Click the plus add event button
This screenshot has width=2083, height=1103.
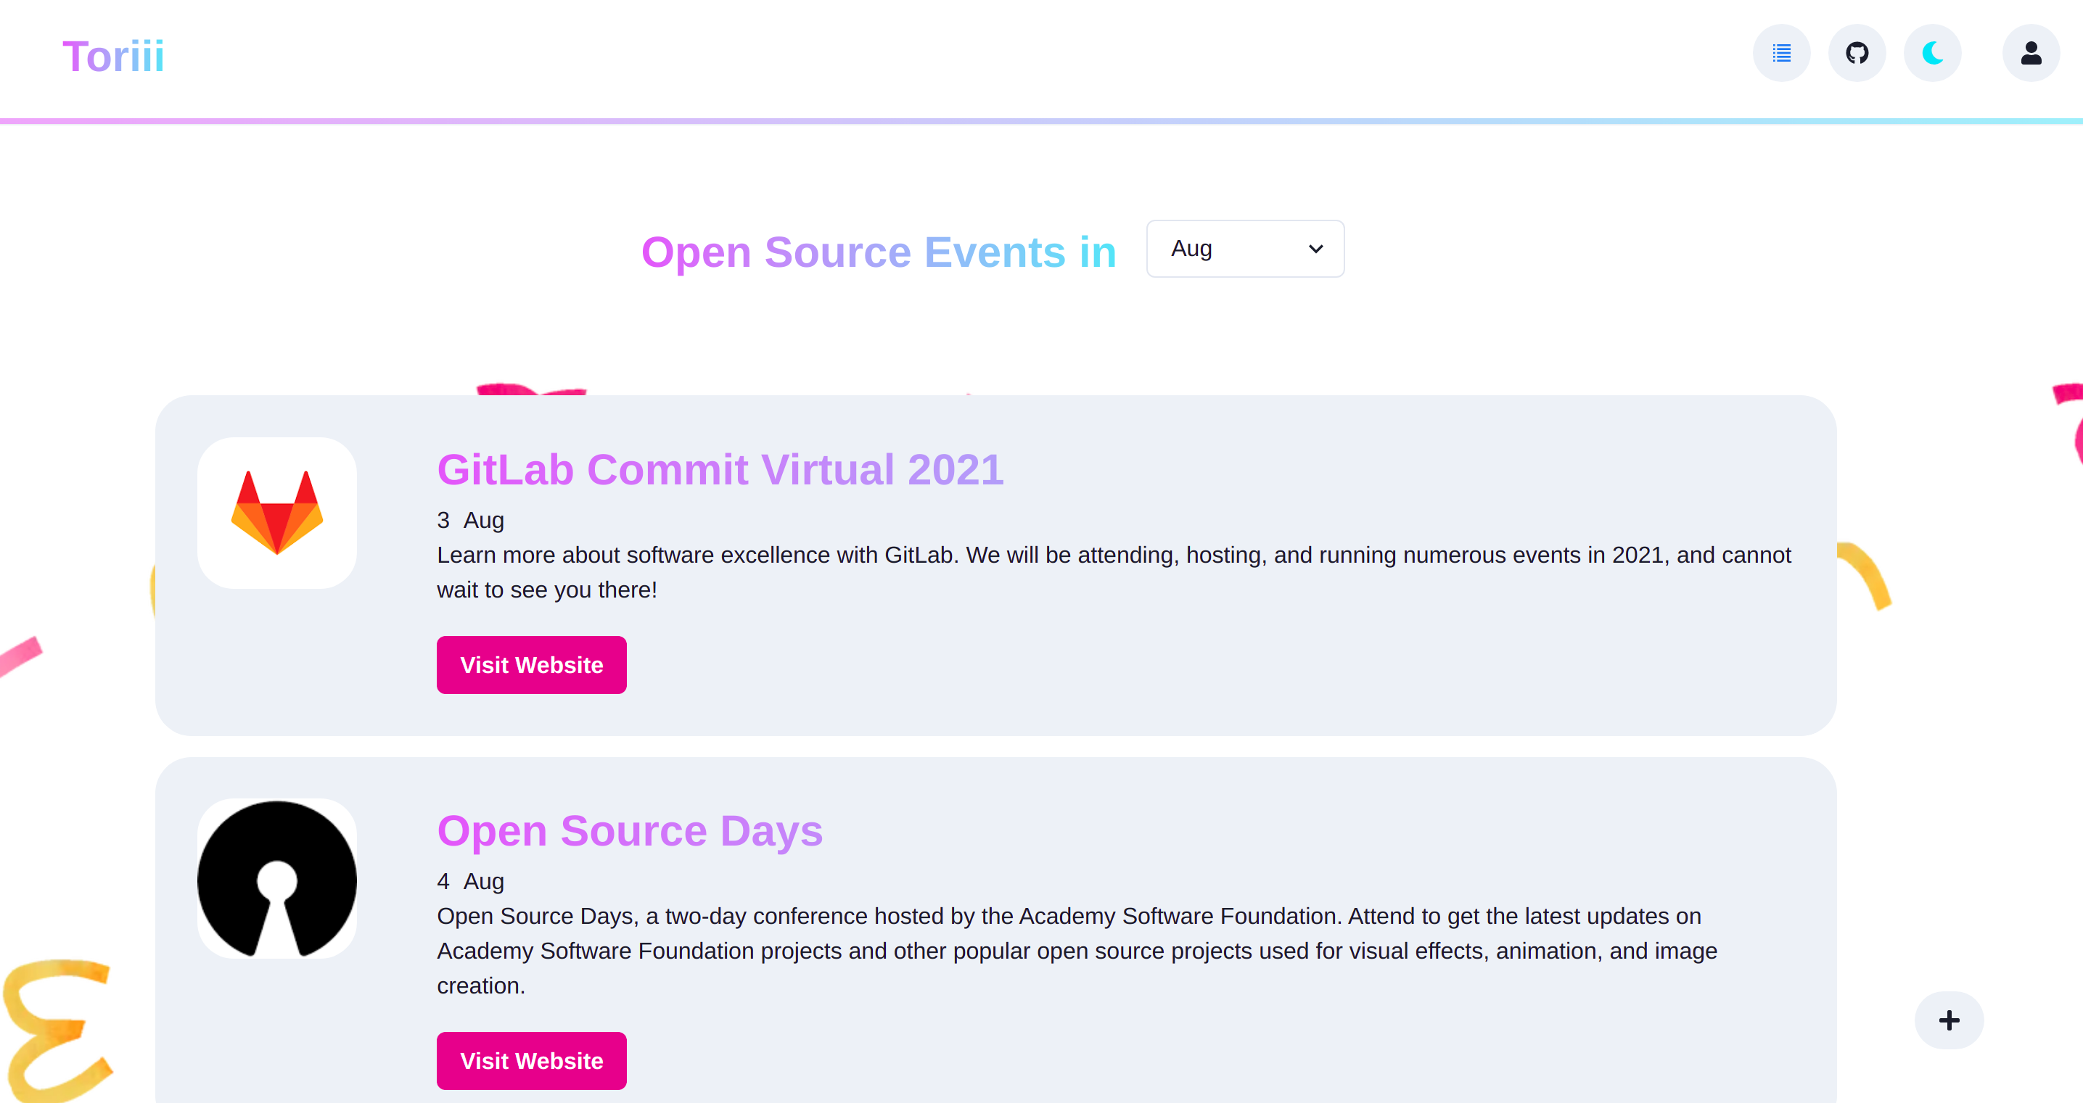point(1949,1020)
